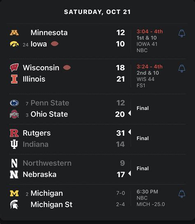This screenshot has height=224, width=195.
Task: Tap the 3:04 - 4th game clock
Action: pos(150,31)
